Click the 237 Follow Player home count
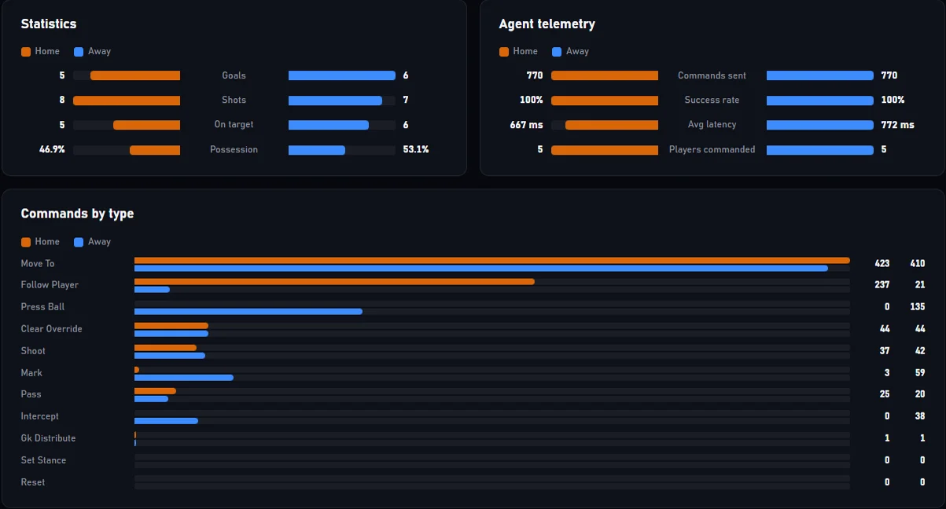This screenshot has height=509, width=946. [x=882, y=285]
